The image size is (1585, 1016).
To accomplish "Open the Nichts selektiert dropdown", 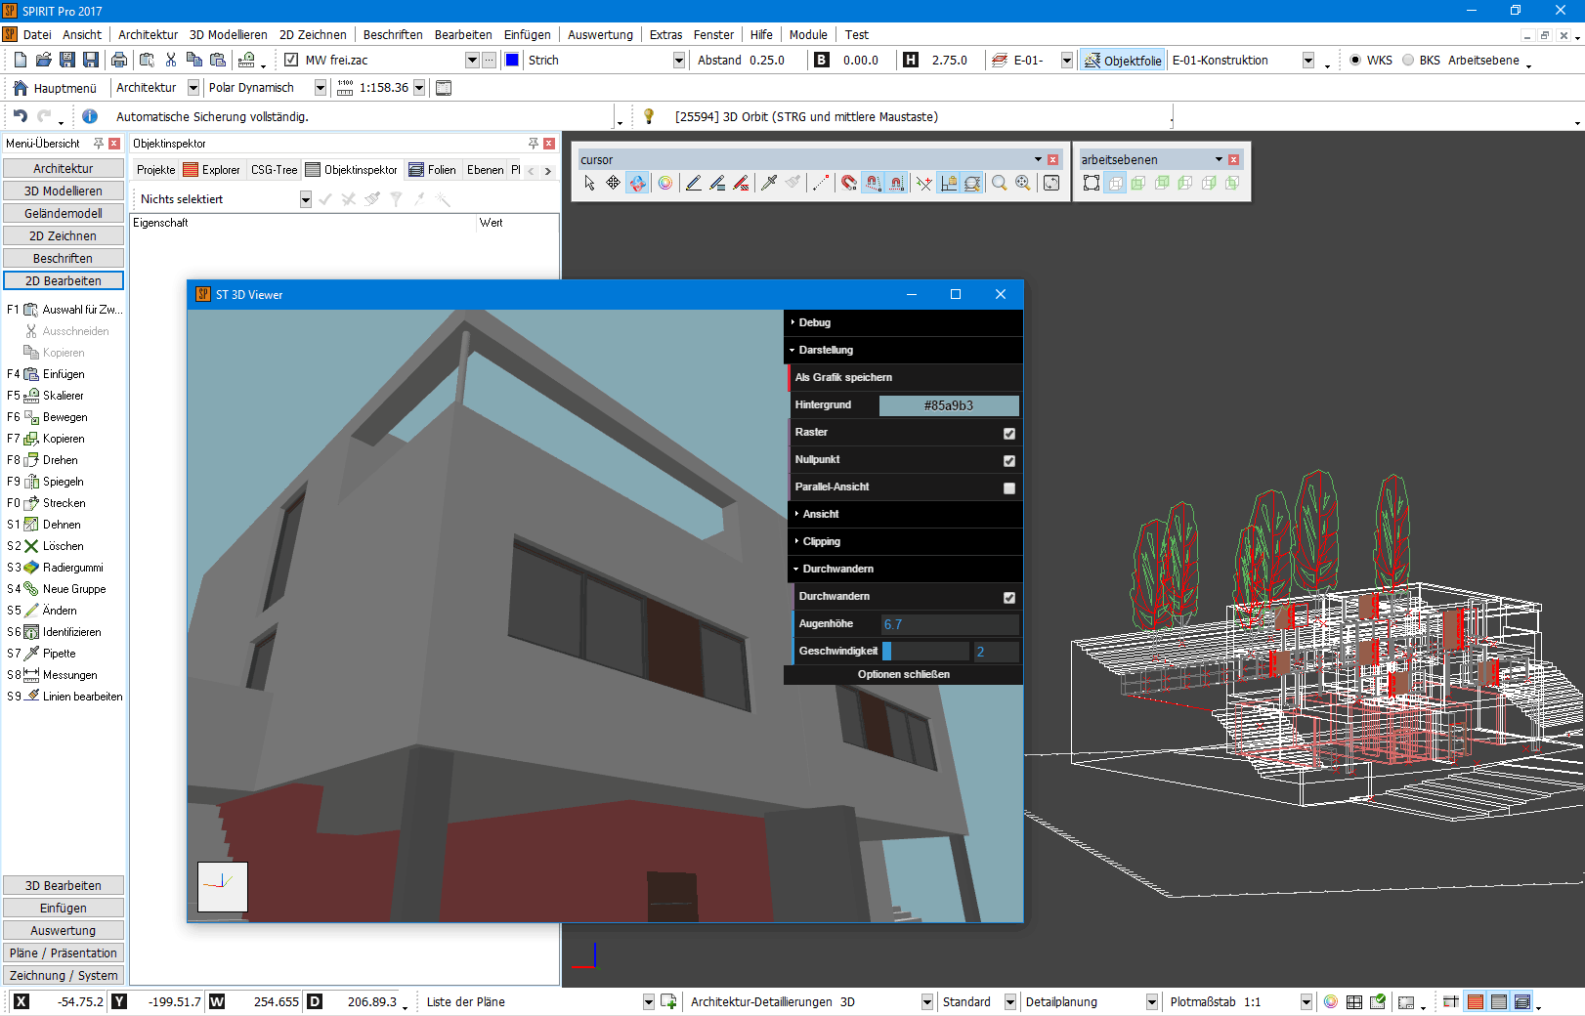I will pyautogui.click(x=306, y=199).
